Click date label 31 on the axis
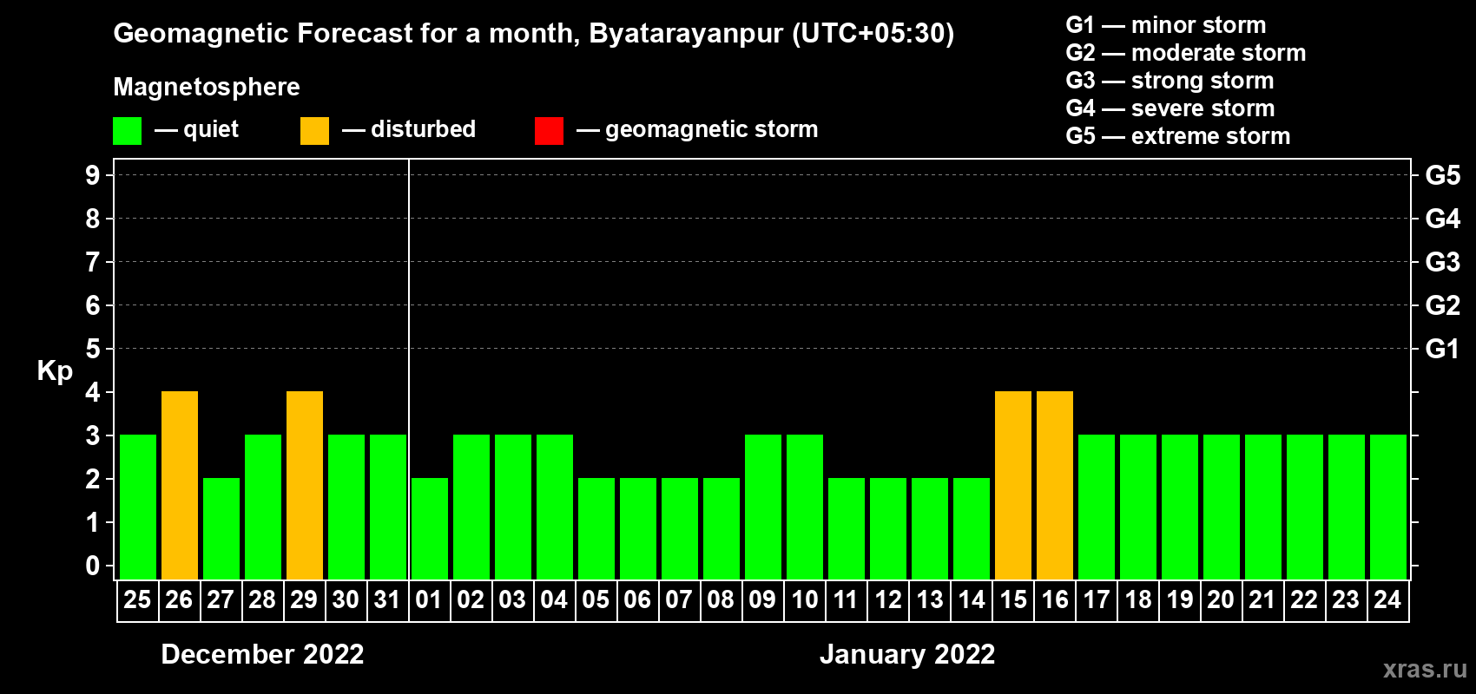The width and height of the screenshot is (1476, 694). pyautogui.click(x=387, y=600)
